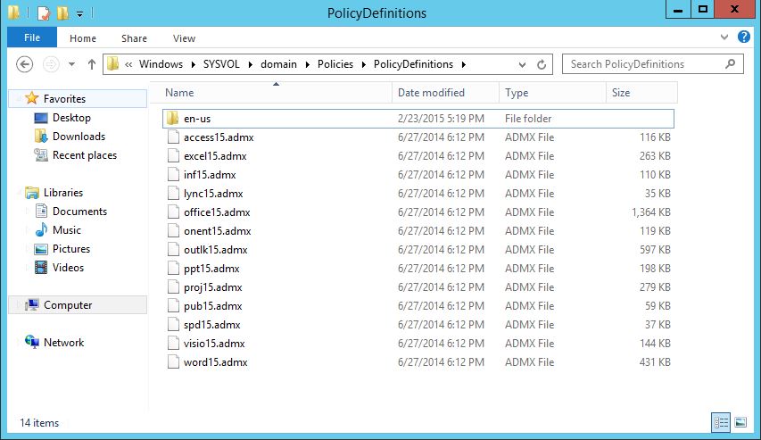Select the en-us folder icon
The image size is (761, 440).
pos(172,119)
